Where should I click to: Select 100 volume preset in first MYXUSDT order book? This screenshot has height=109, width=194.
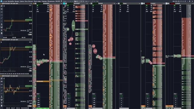(38, 100)
